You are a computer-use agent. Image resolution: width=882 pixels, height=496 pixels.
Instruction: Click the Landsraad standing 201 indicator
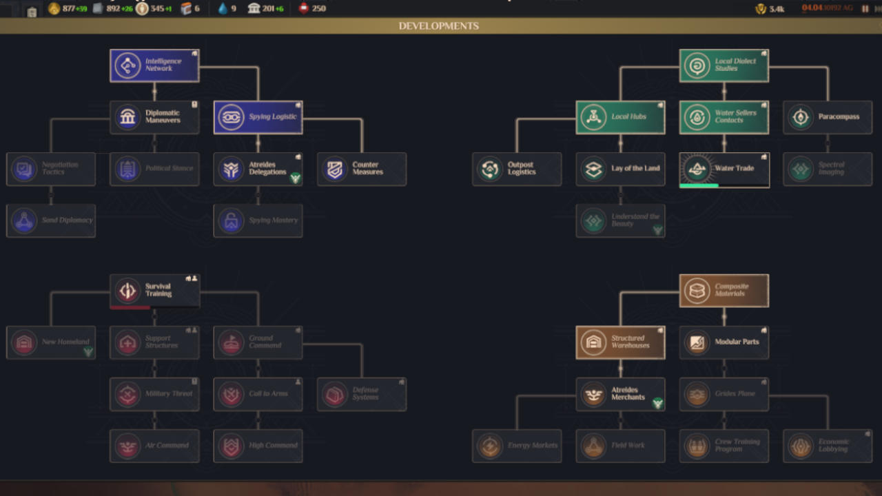(266, 9)
